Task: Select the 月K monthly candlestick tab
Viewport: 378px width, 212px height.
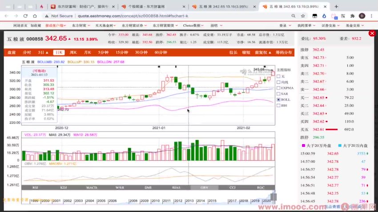Action: point(88,52)
